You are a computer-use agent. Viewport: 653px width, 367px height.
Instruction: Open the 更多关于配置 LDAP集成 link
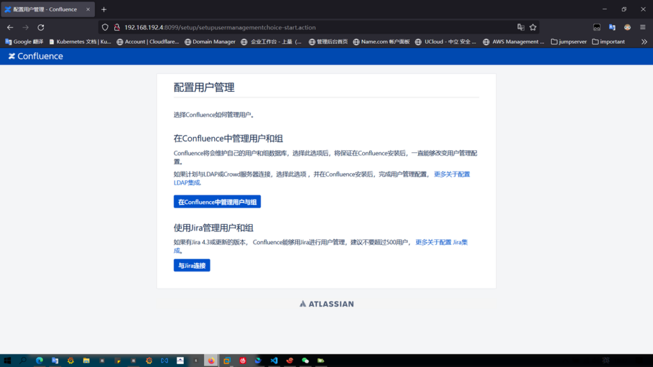[x=451, y=174]
